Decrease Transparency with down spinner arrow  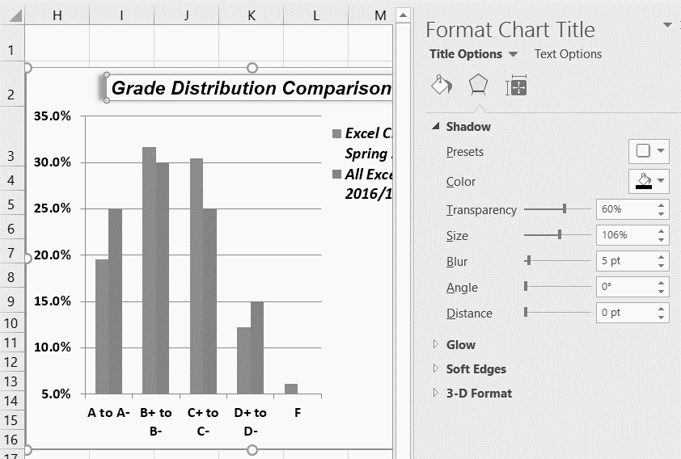pyautogui.click(x=661, y=214)
